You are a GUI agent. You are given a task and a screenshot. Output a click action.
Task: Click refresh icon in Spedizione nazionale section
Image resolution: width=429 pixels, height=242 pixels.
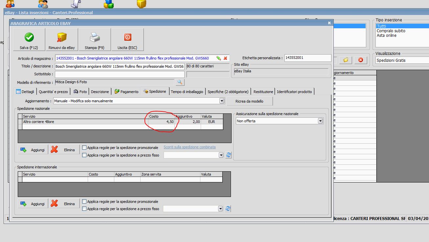point(228,155)
